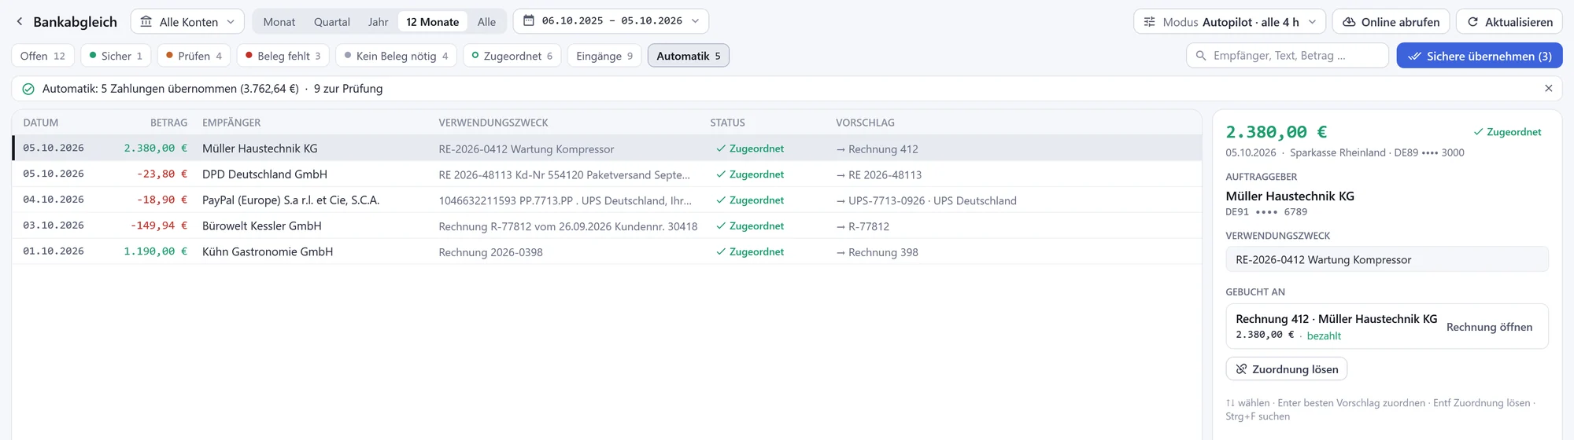This screenshot has height=440, width=1574.
Task: Click the magnifier icon in the search field
Action: 1201,56
